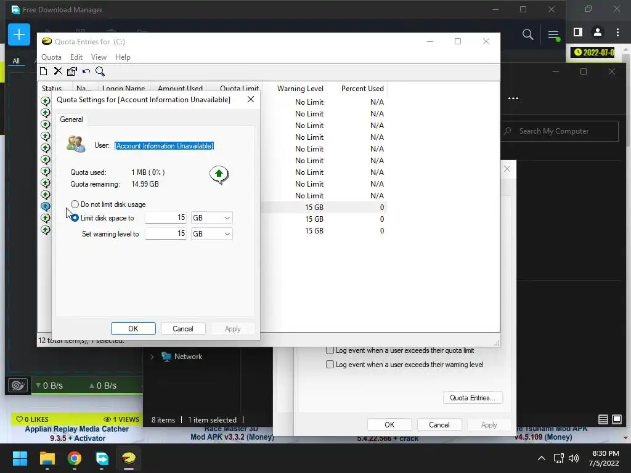
Task: Open the View menu
Action: click(99, 57)
